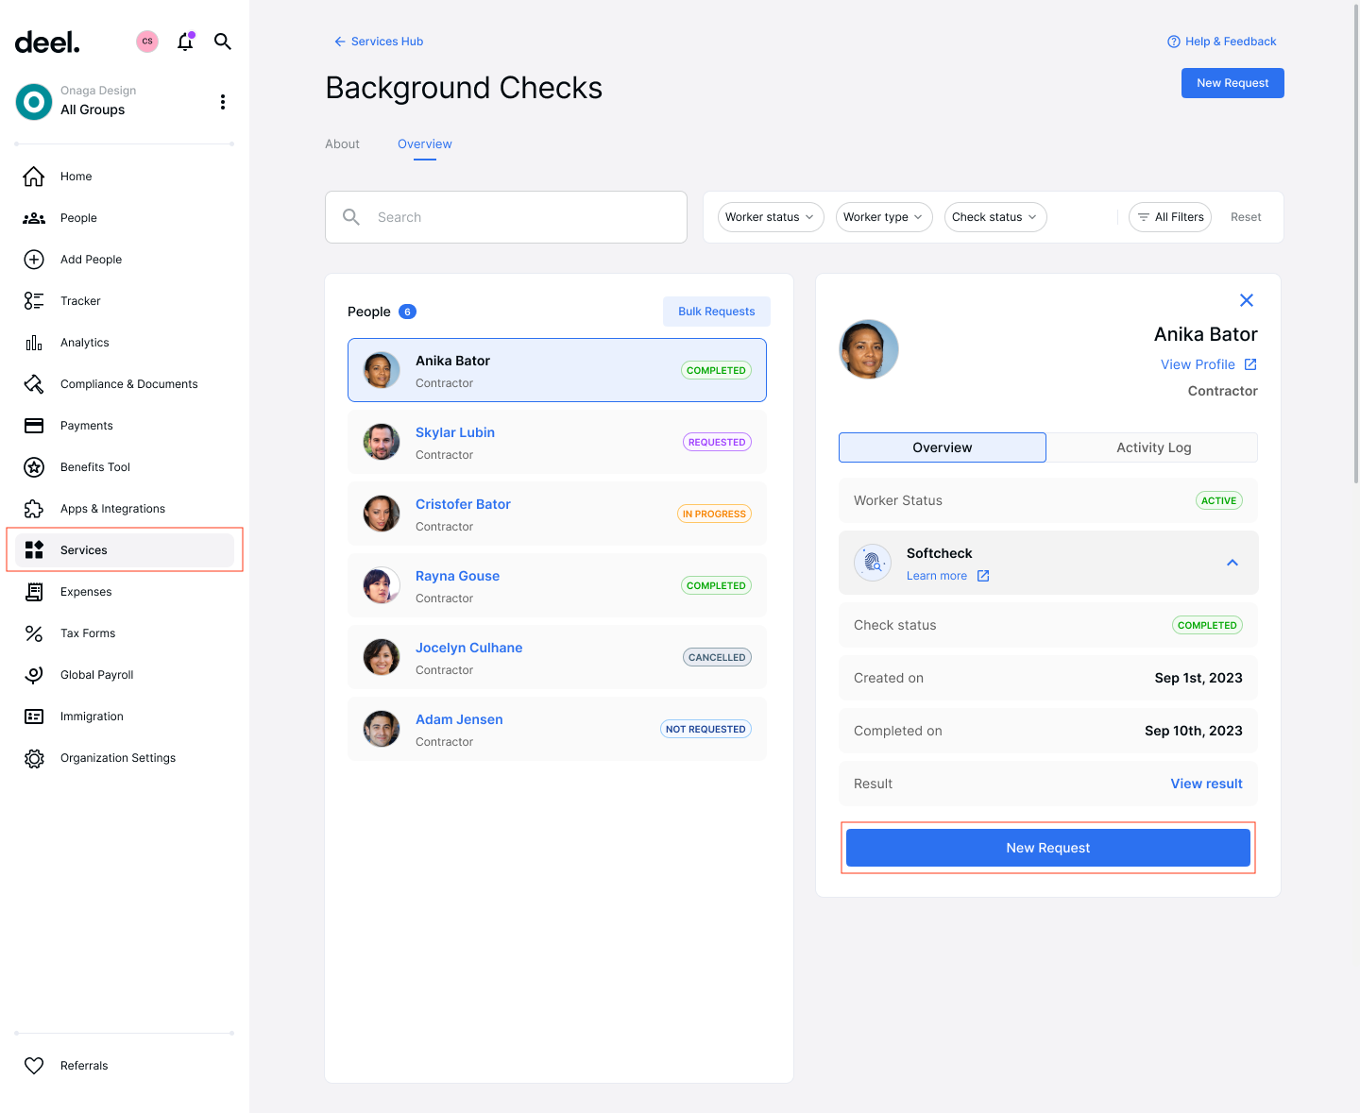Select Skylar Lubin in the People list
Image resolution: width=1360 pixels, height=1113 pixels.
pos(557,442)
